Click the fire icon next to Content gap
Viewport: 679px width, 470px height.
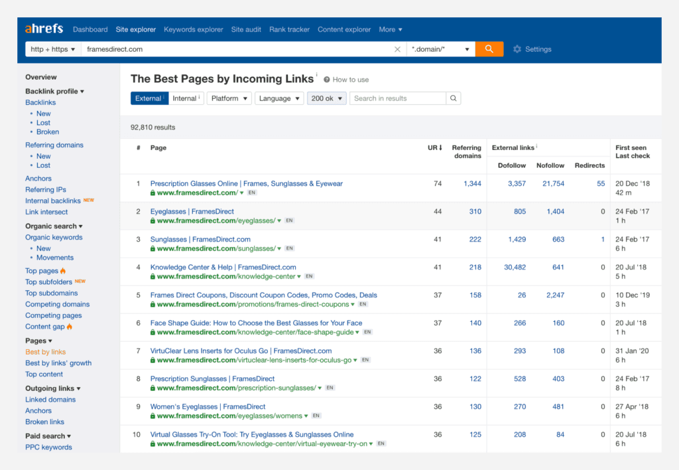70,327
